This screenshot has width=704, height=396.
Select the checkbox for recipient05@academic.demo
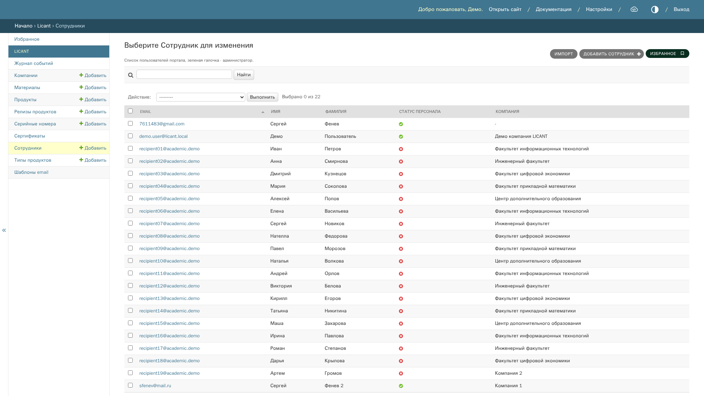130,198
